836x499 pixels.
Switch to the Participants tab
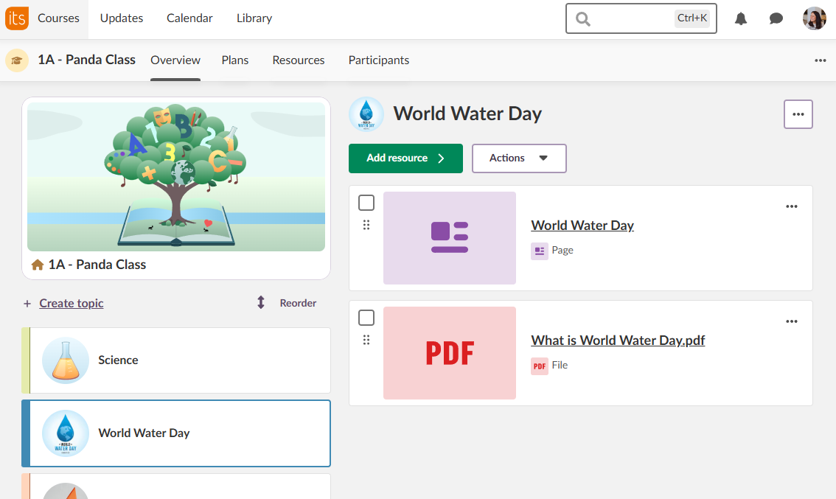point(378,60)
